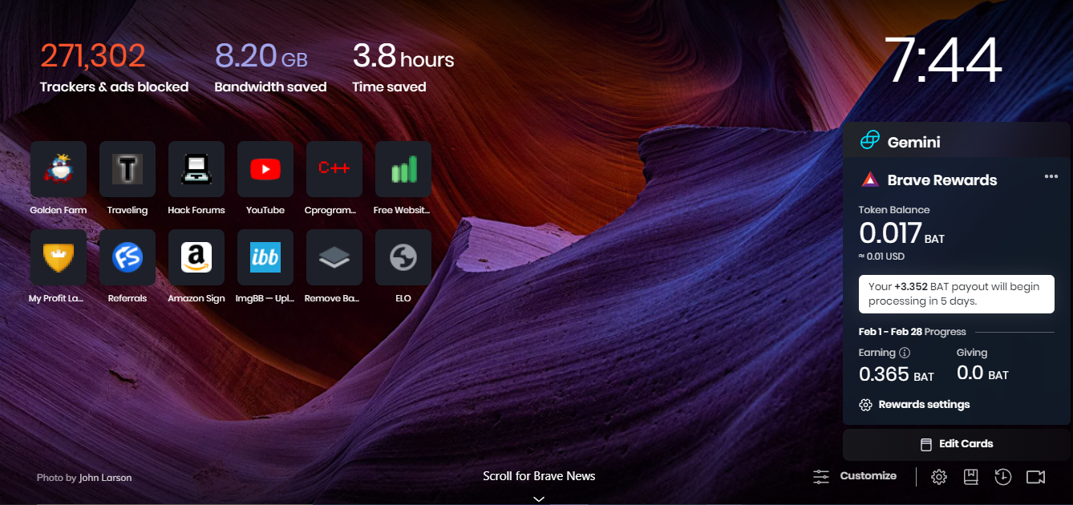1073x505 pixels.
Task: Open the Amazon Sign shortcut
Action: (196, 257)
